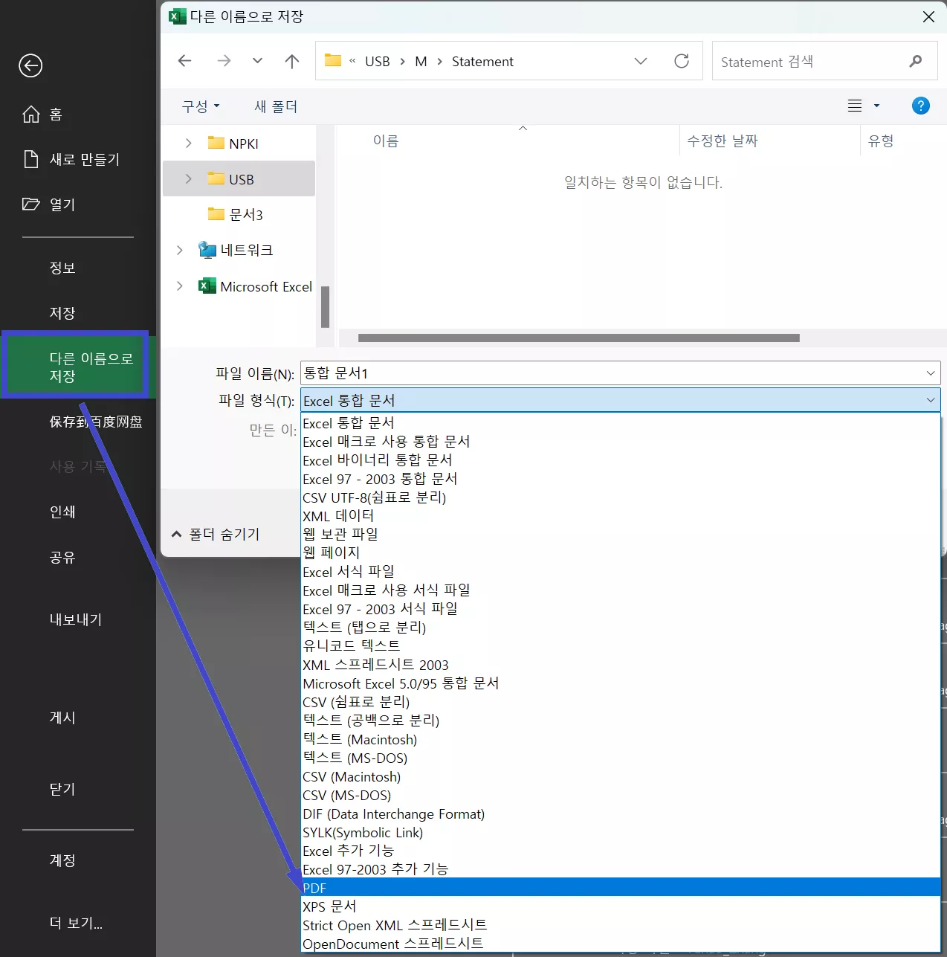Close the 다른 이름으로 저장 dialog
Image resolution: width=947 pixels, height=957 pixels.
(x=928, y=16)
